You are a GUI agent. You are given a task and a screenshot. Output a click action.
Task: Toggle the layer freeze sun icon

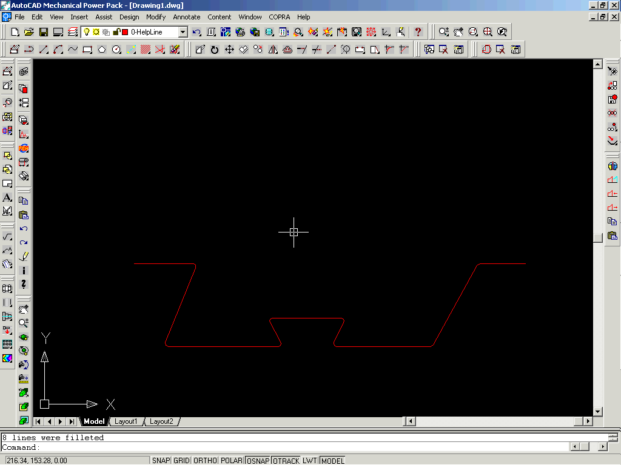pyautogui.click(x=96, y=32)
